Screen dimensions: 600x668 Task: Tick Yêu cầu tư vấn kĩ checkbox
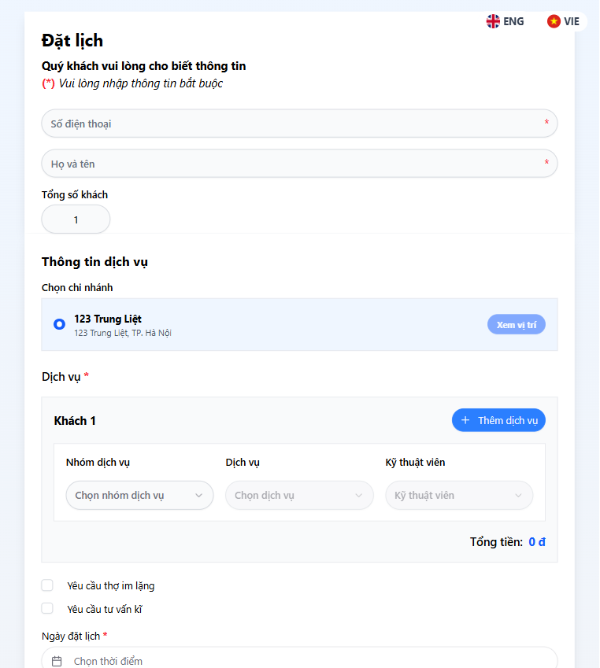[47, 608]
